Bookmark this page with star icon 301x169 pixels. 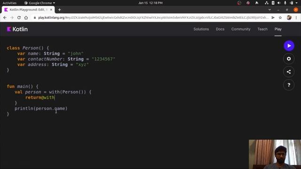(x=280, y=18)
